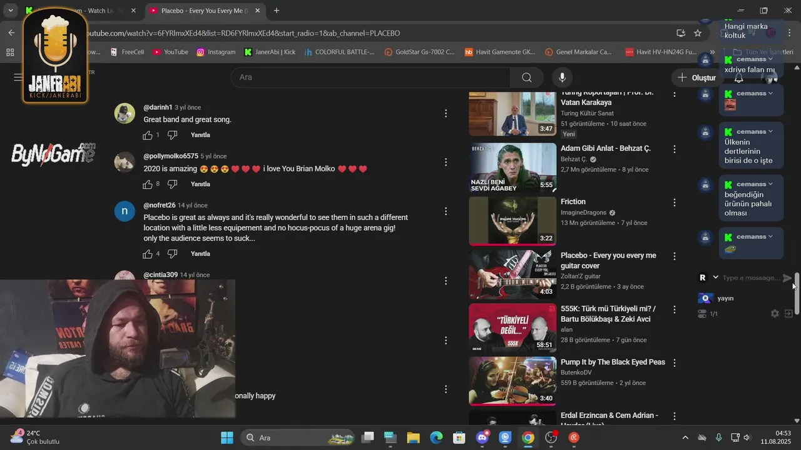Open the Adam Gibi Anlat video thumbnail
This screenshot has height=450, width=801.
[x=513, y=167]
